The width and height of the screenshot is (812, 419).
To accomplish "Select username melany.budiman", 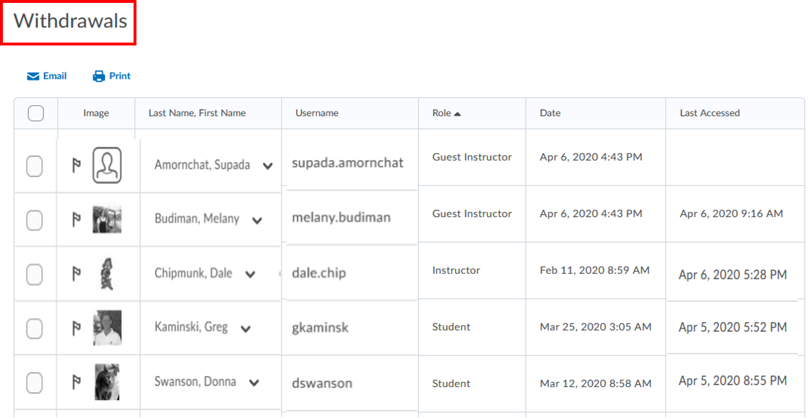I will click(x=341, y=218).
